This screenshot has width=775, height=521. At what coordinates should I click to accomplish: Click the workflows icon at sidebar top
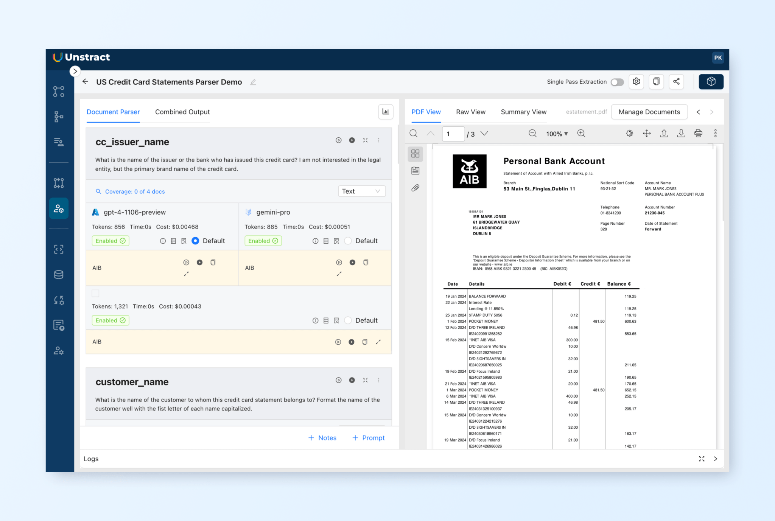pyautogui.click(x=59, y=91)
